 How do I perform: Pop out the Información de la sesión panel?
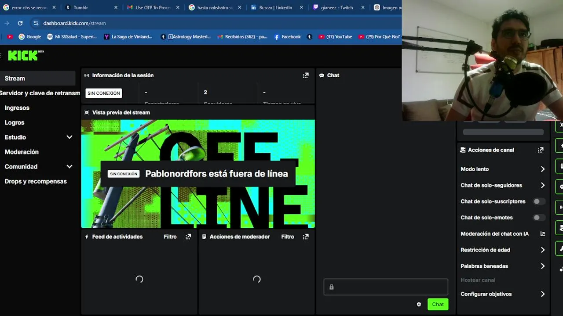(306, 75)
